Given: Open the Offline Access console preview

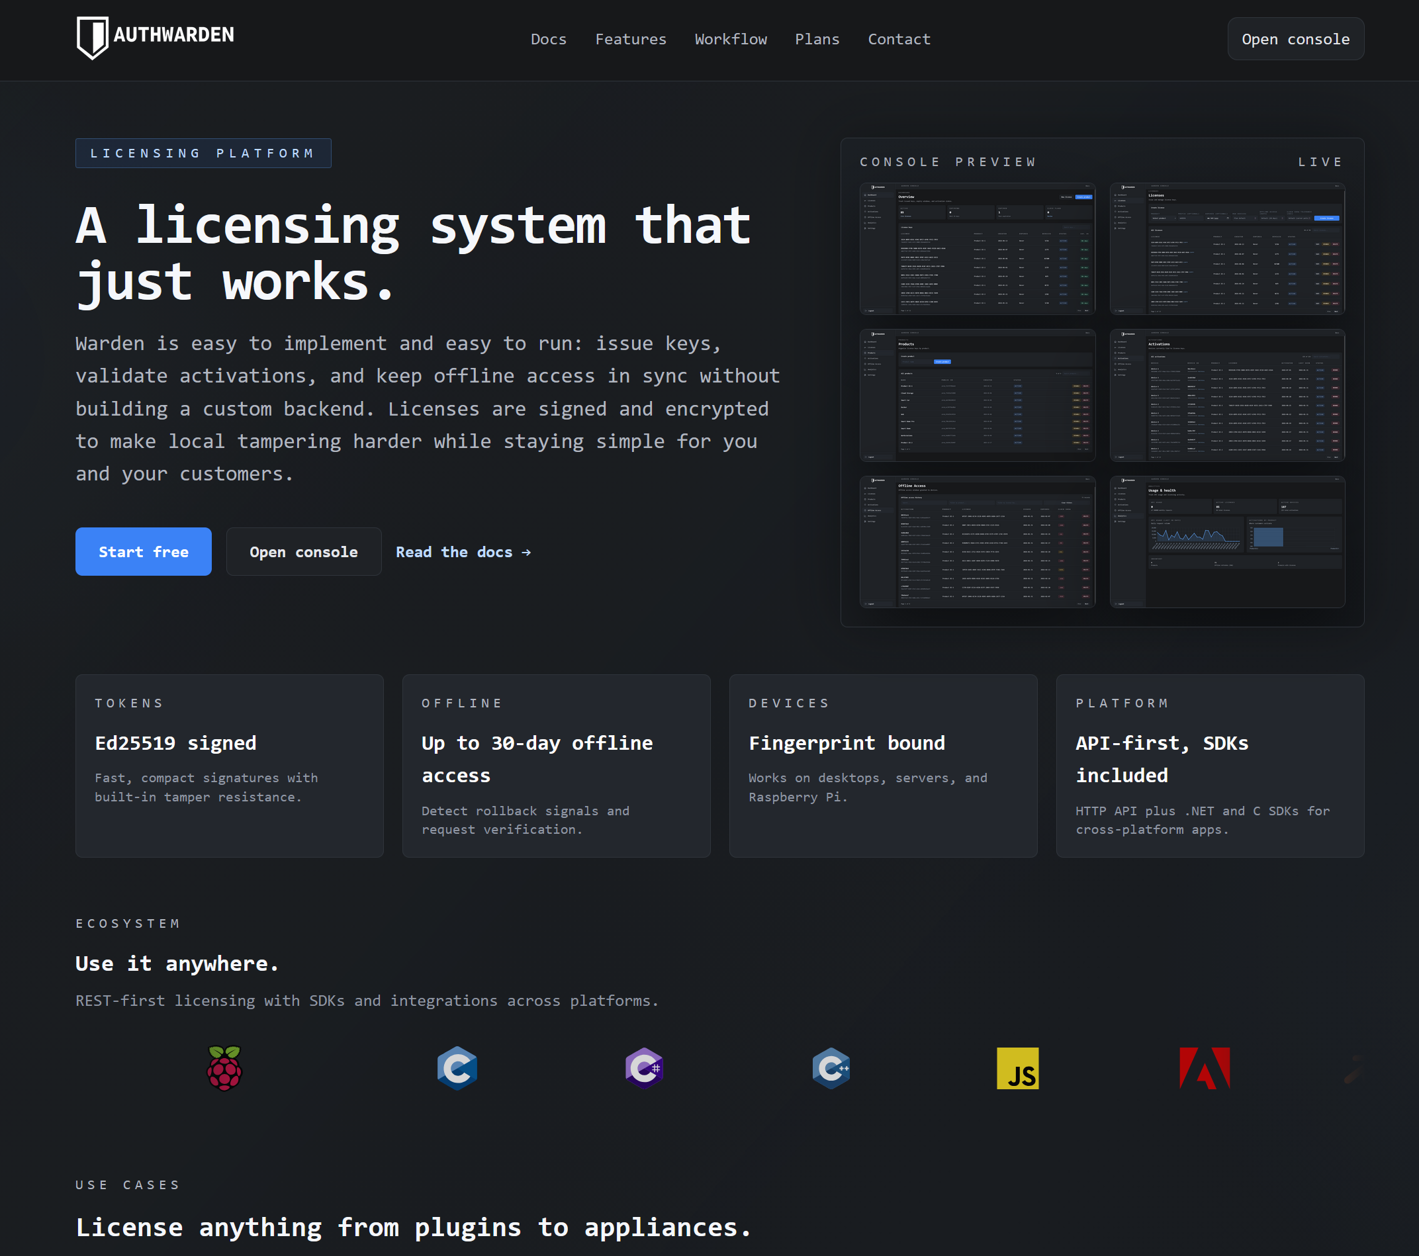Looking at the screenshot, I should 977,541.
